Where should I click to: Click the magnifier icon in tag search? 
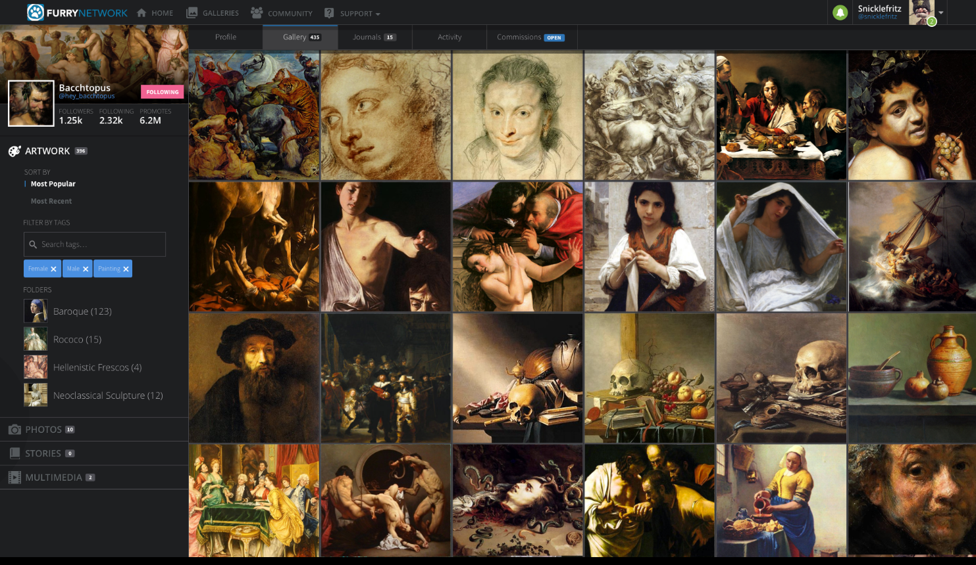[33, 244]
